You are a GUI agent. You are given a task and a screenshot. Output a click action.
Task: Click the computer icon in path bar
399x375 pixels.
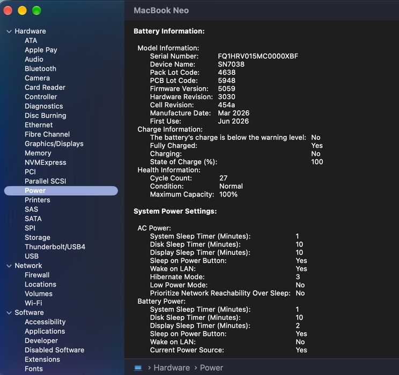tap(138, 367)
